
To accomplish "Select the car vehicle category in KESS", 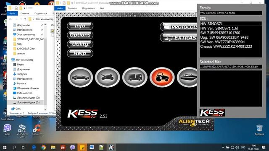I will (80, 77).
